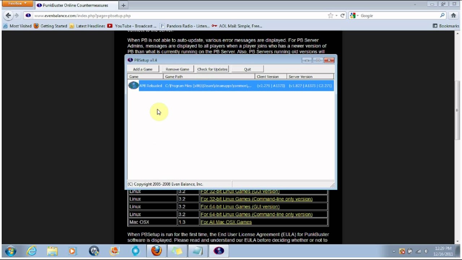Open the search engine selector dropdown
The width and height of the screenshot is (462, 260).
(x=354, y=16)
